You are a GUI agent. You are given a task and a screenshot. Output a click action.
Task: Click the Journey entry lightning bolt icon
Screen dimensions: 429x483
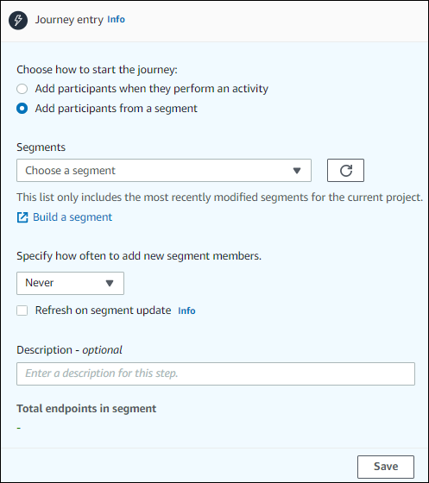point(18,21)
